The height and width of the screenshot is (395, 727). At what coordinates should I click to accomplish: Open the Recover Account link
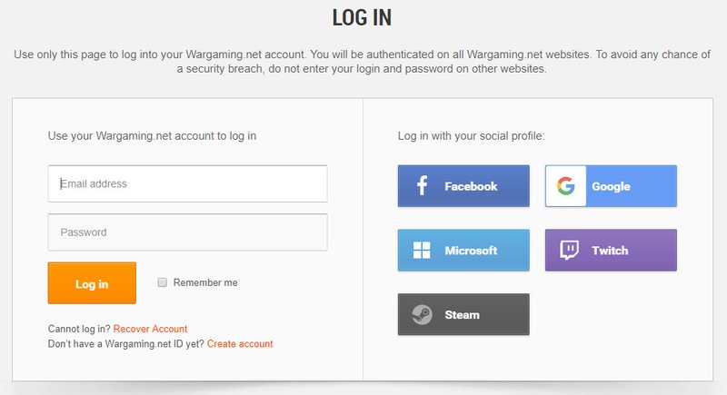(x=150, y=329)
